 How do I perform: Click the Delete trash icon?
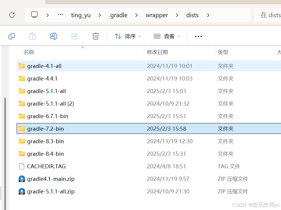pos(96,36)
